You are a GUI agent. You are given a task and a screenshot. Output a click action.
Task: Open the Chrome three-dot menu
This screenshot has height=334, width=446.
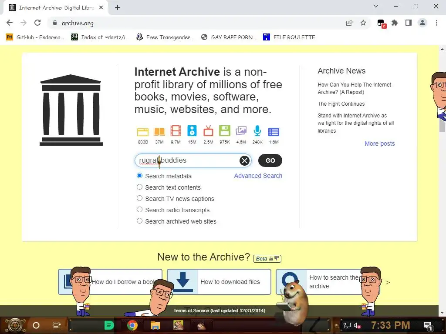(x=436, y=23)
